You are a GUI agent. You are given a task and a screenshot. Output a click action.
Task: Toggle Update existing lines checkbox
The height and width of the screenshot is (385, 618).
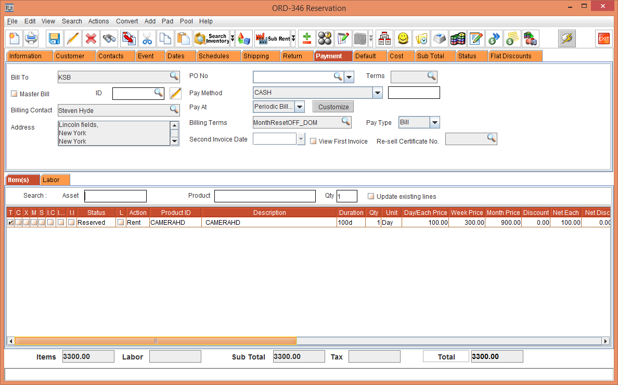(371, 197)
